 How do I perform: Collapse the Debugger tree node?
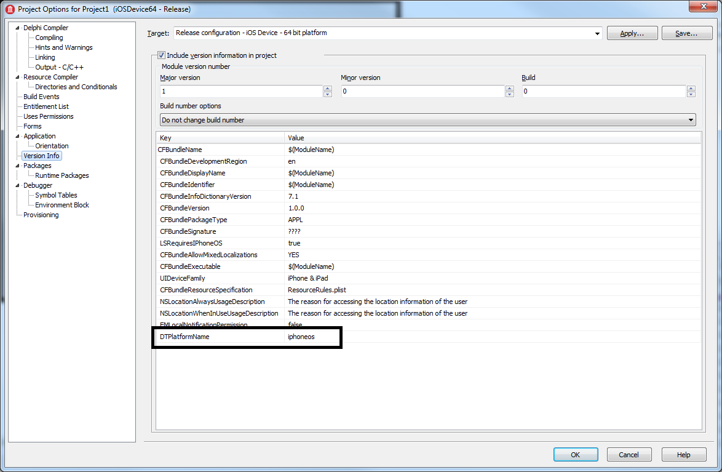[x=17, y=186]
